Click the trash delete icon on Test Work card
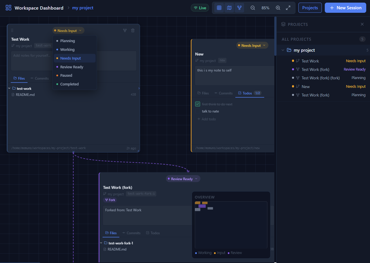This screenshot has height=263, width=370. [x=133, y=30]
